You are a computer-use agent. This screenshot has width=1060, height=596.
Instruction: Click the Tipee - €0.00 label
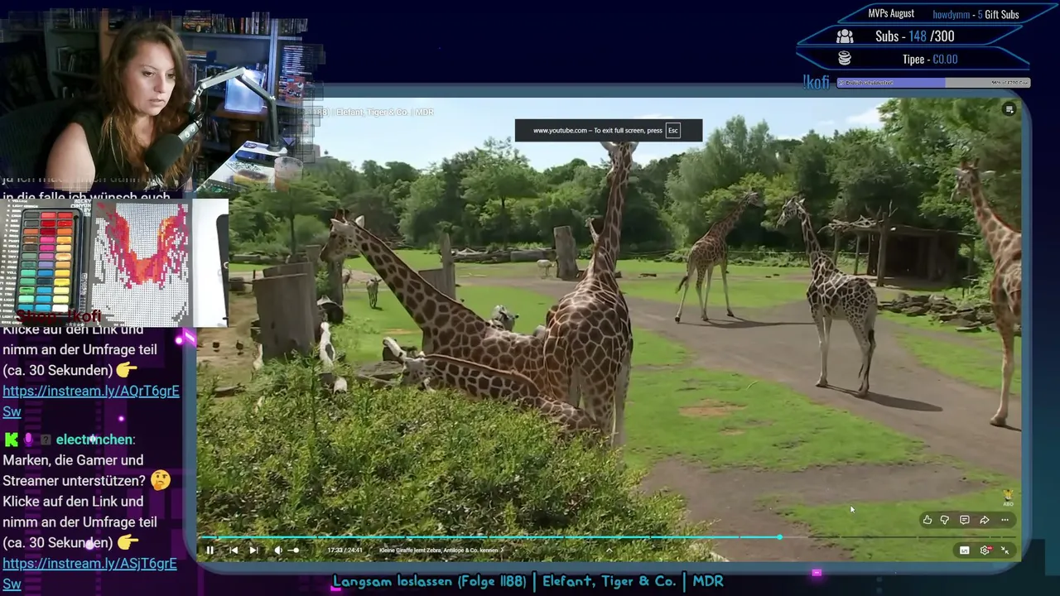pos(930,60)
